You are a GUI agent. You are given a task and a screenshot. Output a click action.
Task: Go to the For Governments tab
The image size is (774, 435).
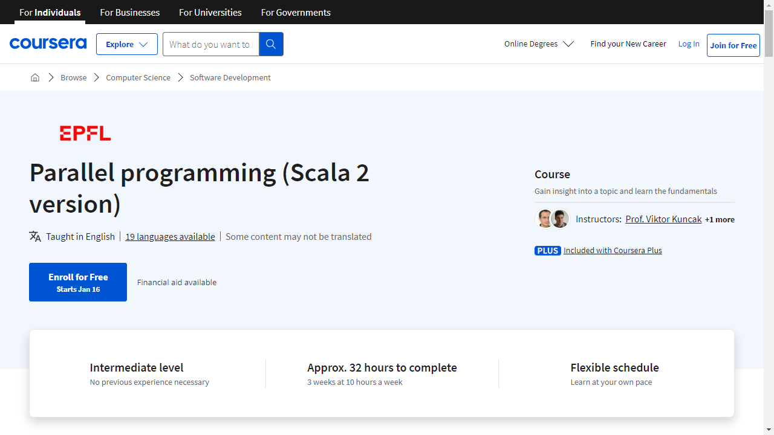point(296,12)
